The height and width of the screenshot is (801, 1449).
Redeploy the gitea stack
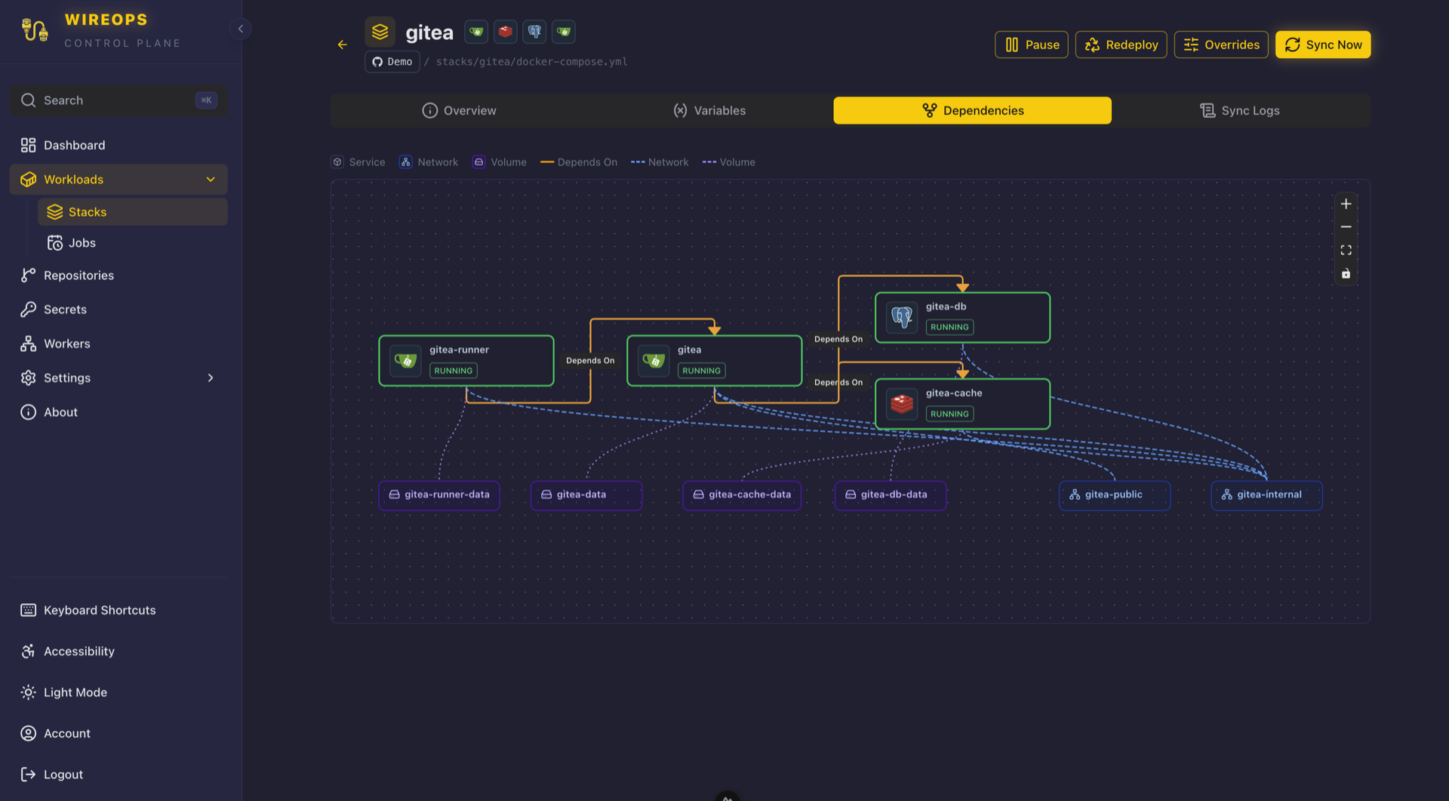(1121, 45)
